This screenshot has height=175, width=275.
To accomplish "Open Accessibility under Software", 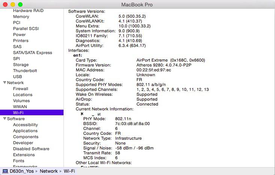I will 26,125.
